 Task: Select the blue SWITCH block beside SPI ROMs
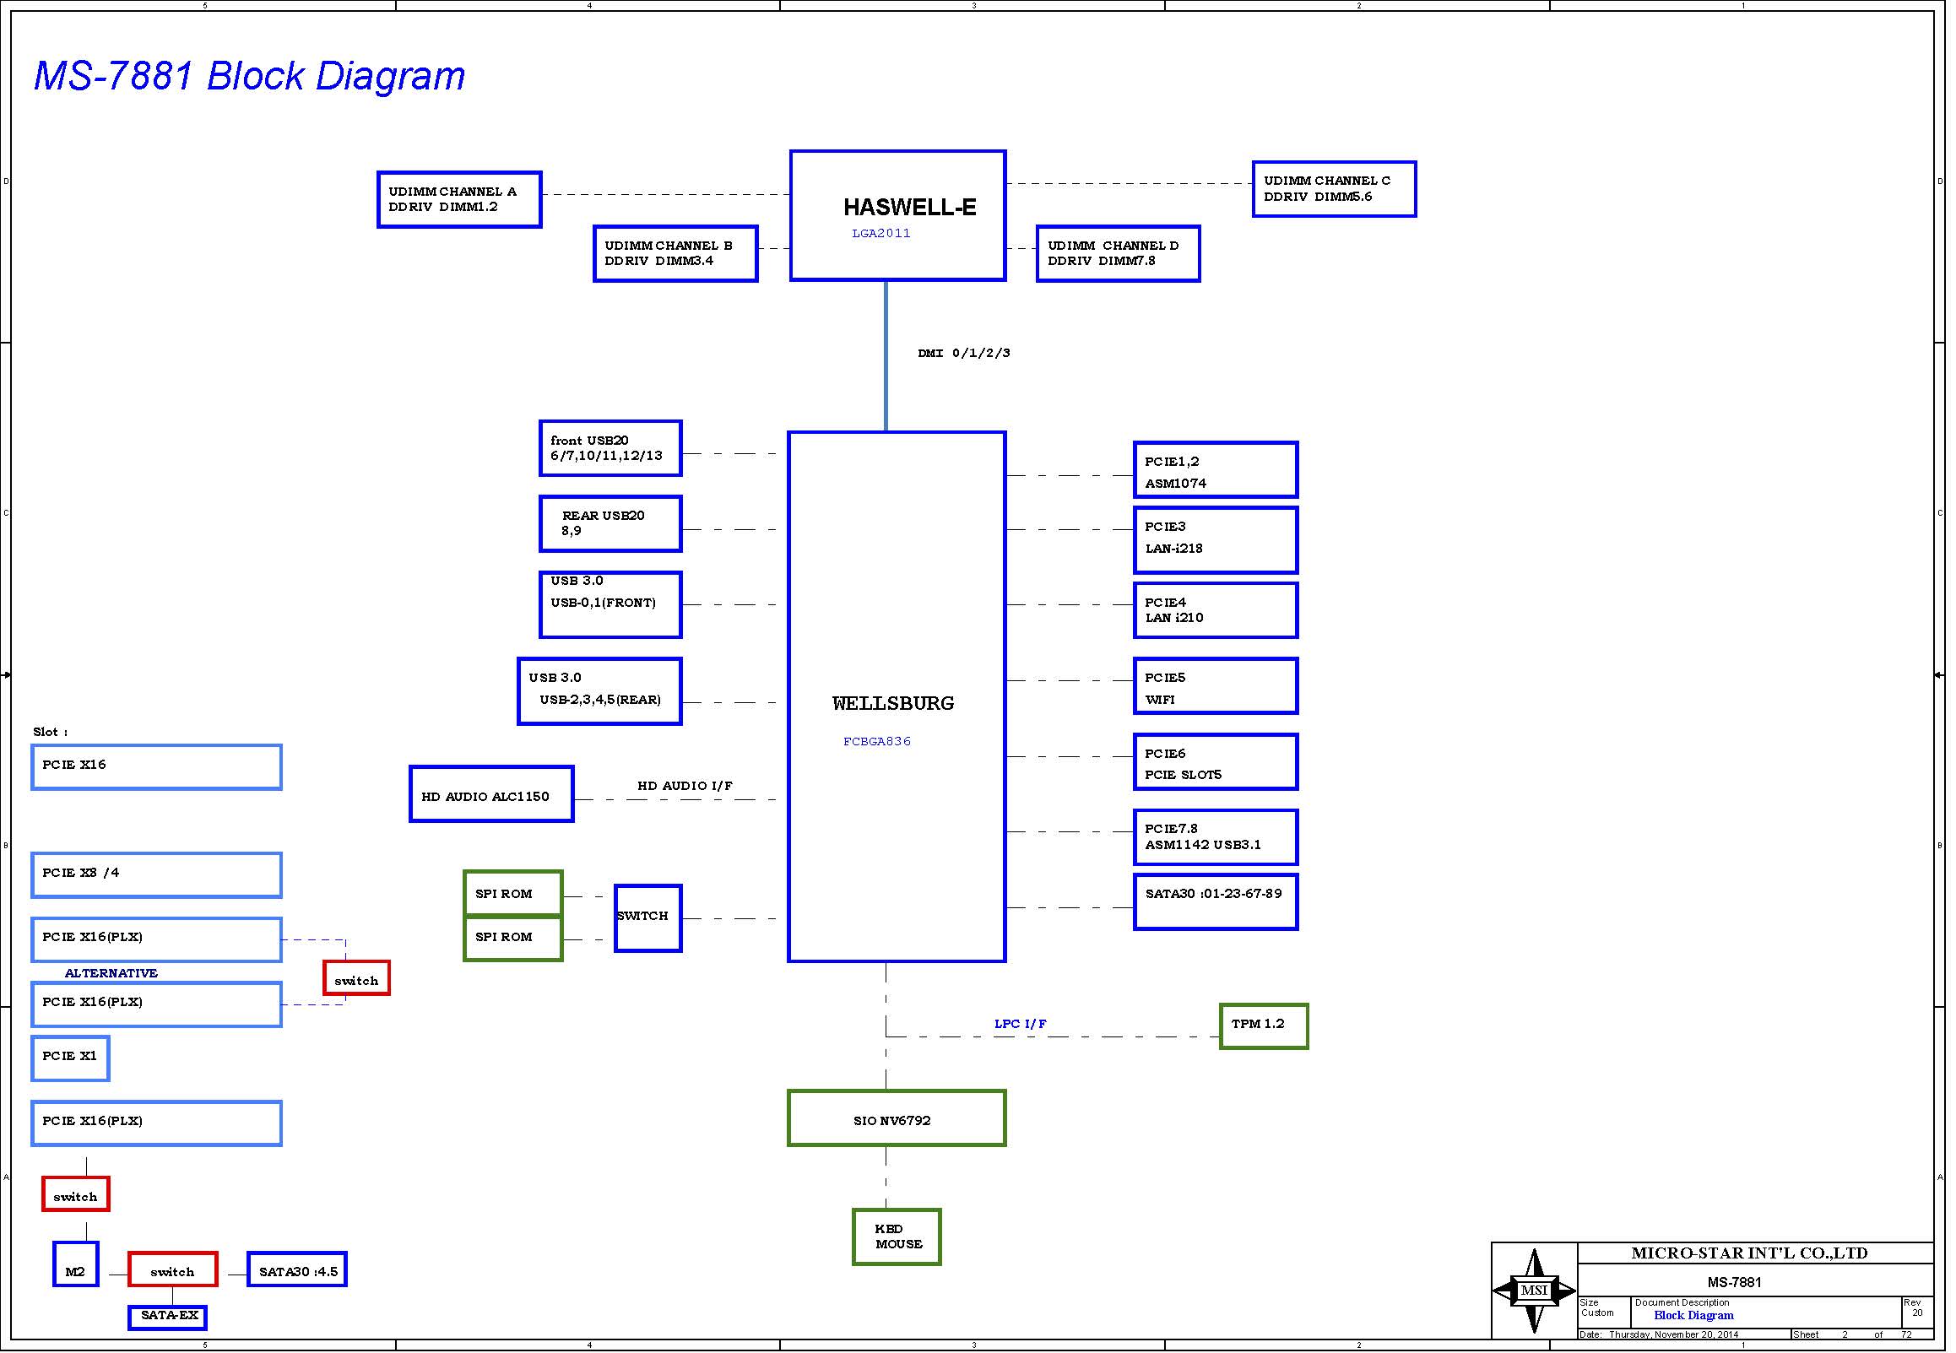click(647, 918)
